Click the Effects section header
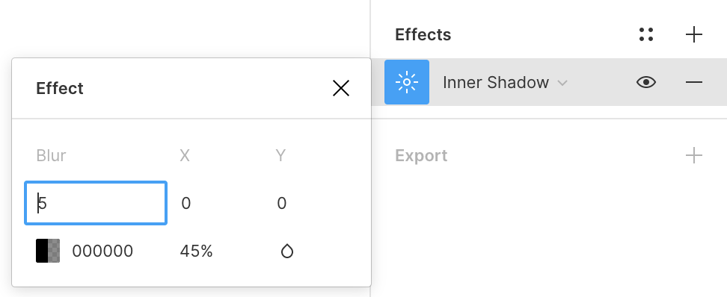The height and width of the screenshot is (297, 727). coord(423,34)
